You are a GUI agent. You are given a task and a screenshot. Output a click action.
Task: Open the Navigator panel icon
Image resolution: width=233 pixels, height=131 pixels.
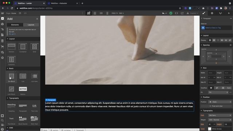pos(3,29)
